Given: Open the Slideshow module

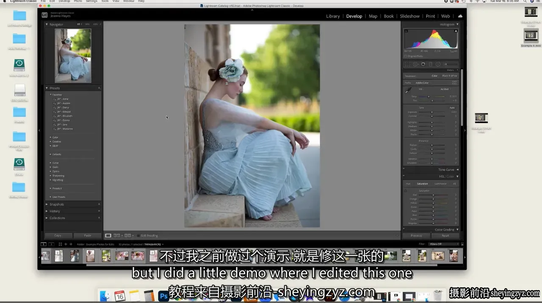Looking at the screenshot, I should [410, 16].
